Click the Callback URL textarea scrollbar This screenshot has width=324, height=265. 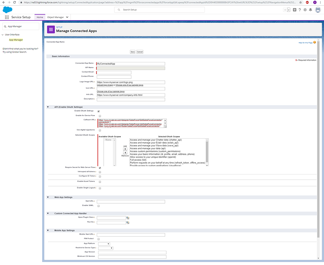pos(165,123)
